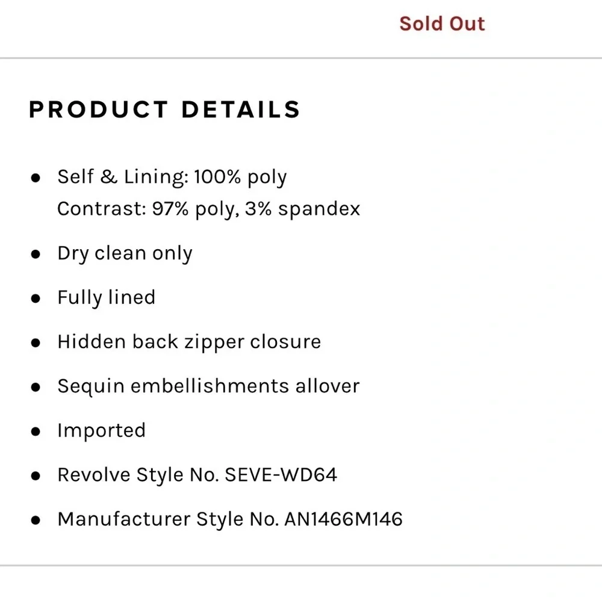Click the 'Contrast: 97% poly, 3% spandex' text
This screenshot has height=602, width=602.
(208, 209)
